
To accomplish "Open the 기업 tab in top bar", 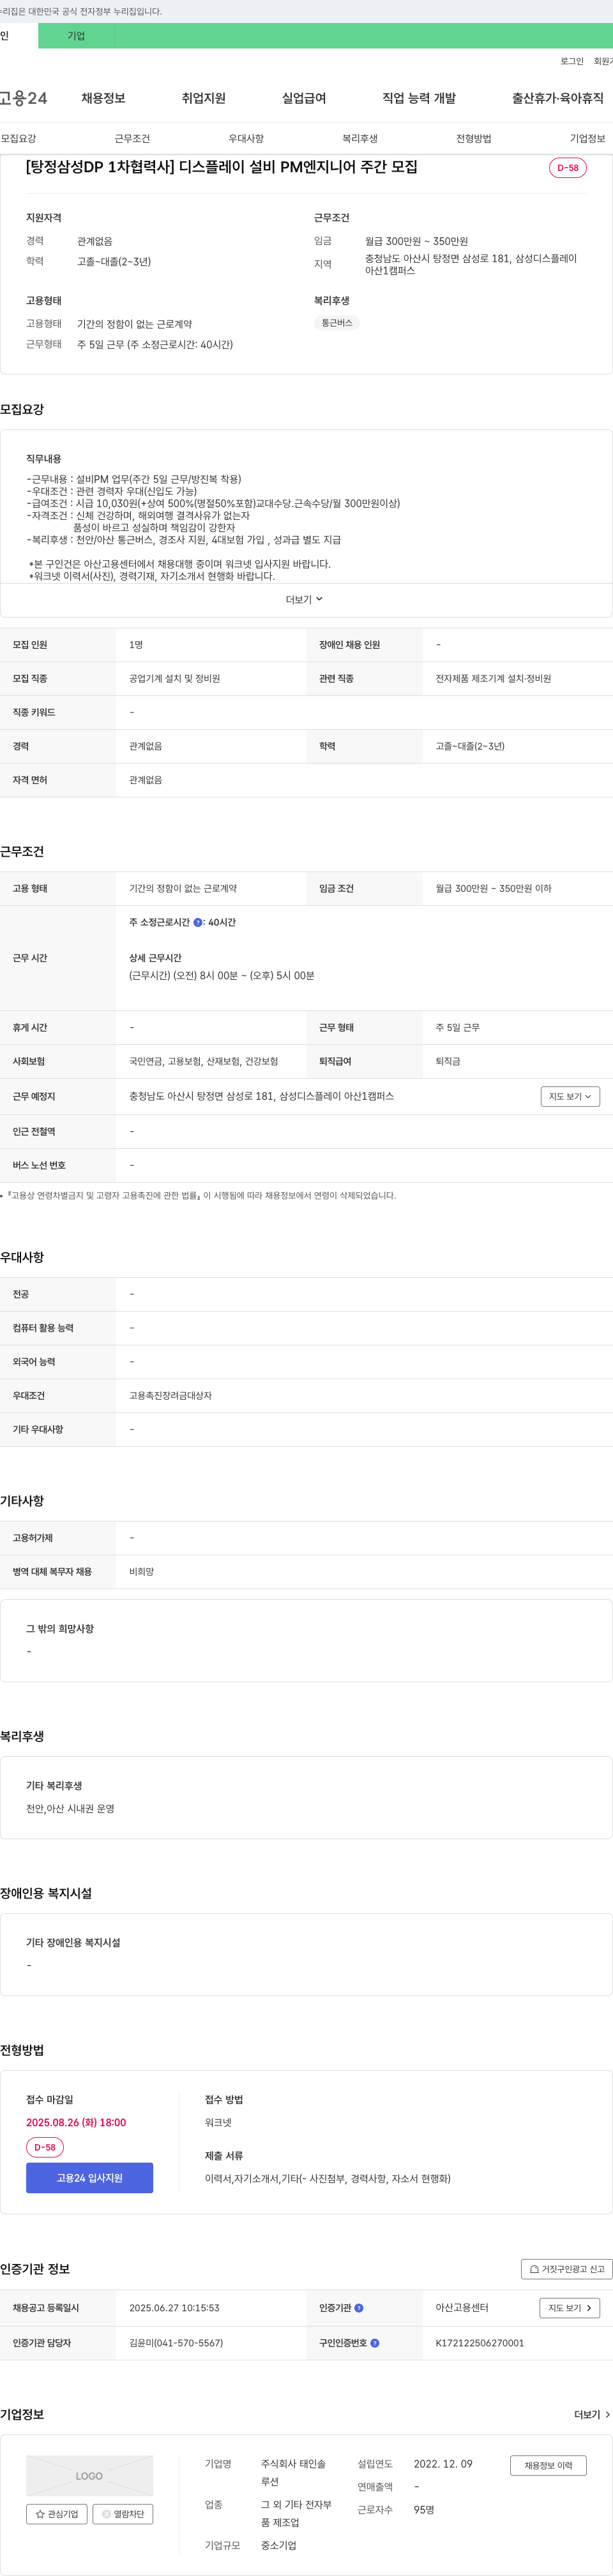I will 76,36.
